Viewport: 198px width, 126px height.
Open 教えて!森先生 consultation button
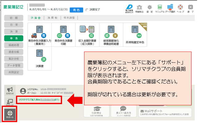pos(123,111)
